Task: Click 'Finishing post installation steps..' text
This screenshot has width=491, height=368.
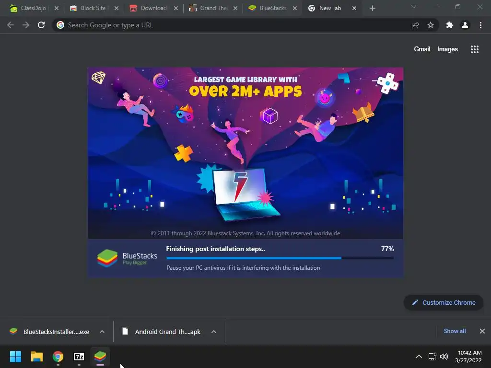Action: coord(215,249)
